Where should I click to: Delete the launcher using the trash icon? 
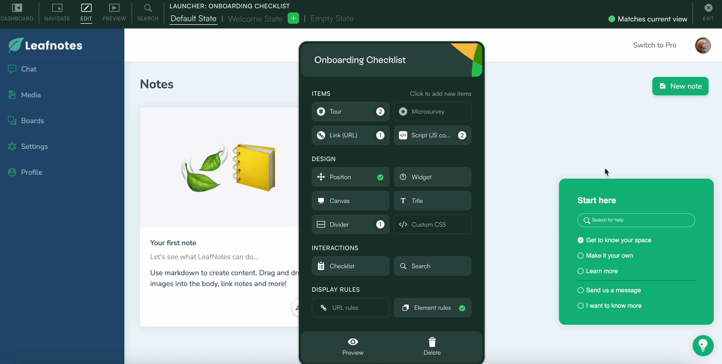(431, 346)
